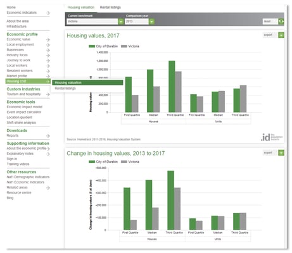Open export dropdown for Housing values chart

click(x=281, y=35)
